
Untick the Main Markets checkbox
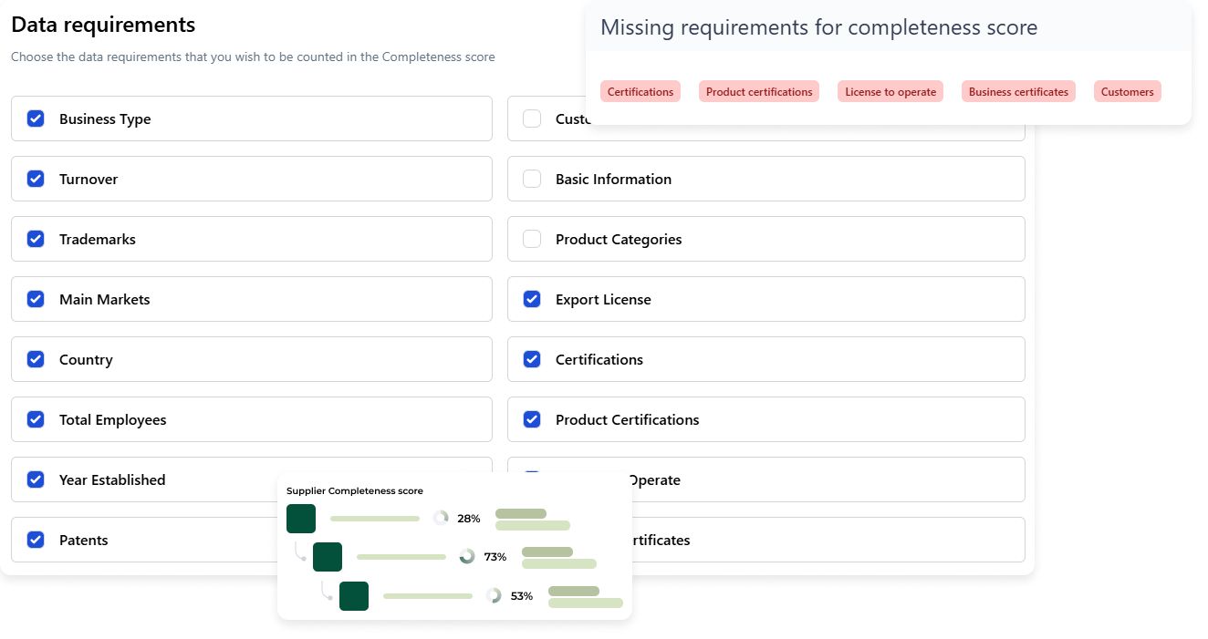pyautogui.click(x=36, y=299)
